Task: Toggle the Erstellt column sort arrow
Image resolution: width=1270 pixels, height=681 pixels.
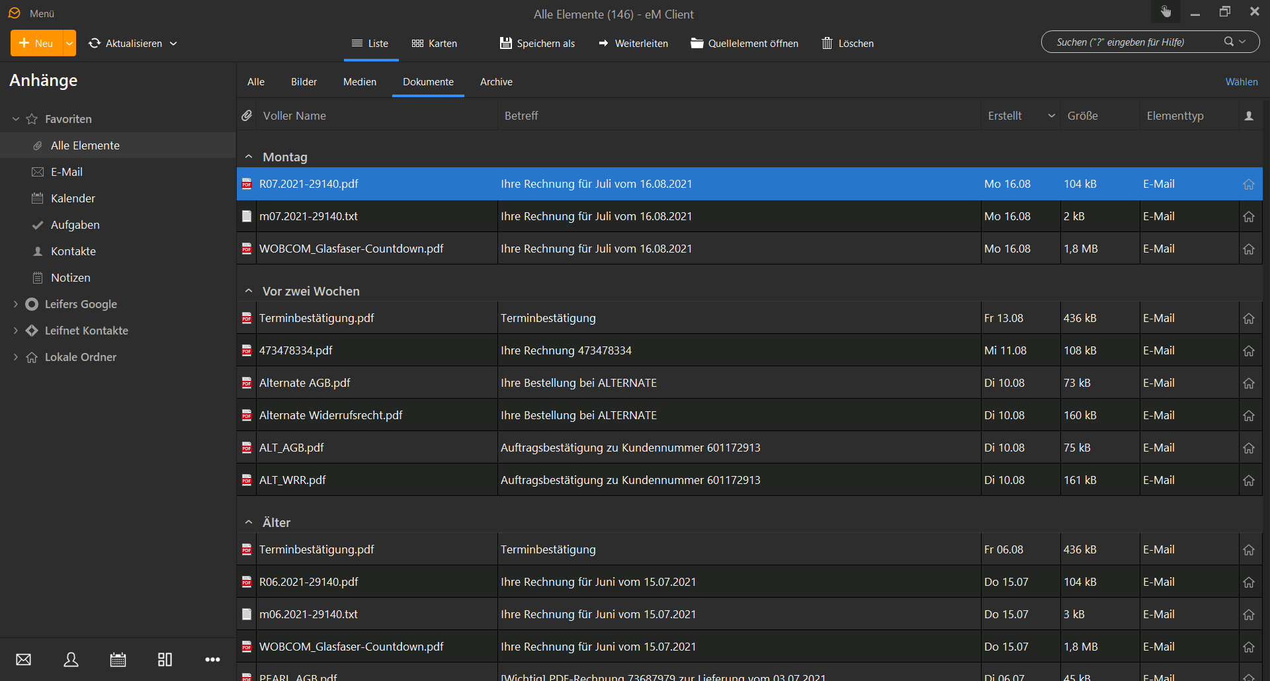Action: [1051, 116]
